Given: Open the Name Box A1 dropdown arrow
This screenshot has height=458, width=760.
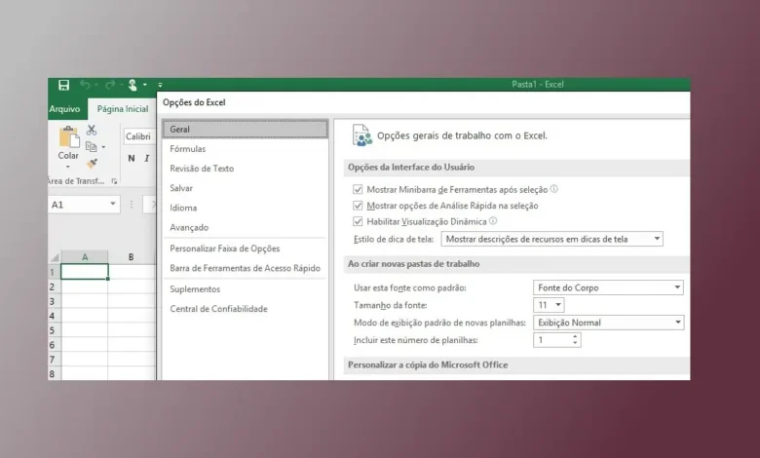Looking at the screenshot, I should point(112,204).
